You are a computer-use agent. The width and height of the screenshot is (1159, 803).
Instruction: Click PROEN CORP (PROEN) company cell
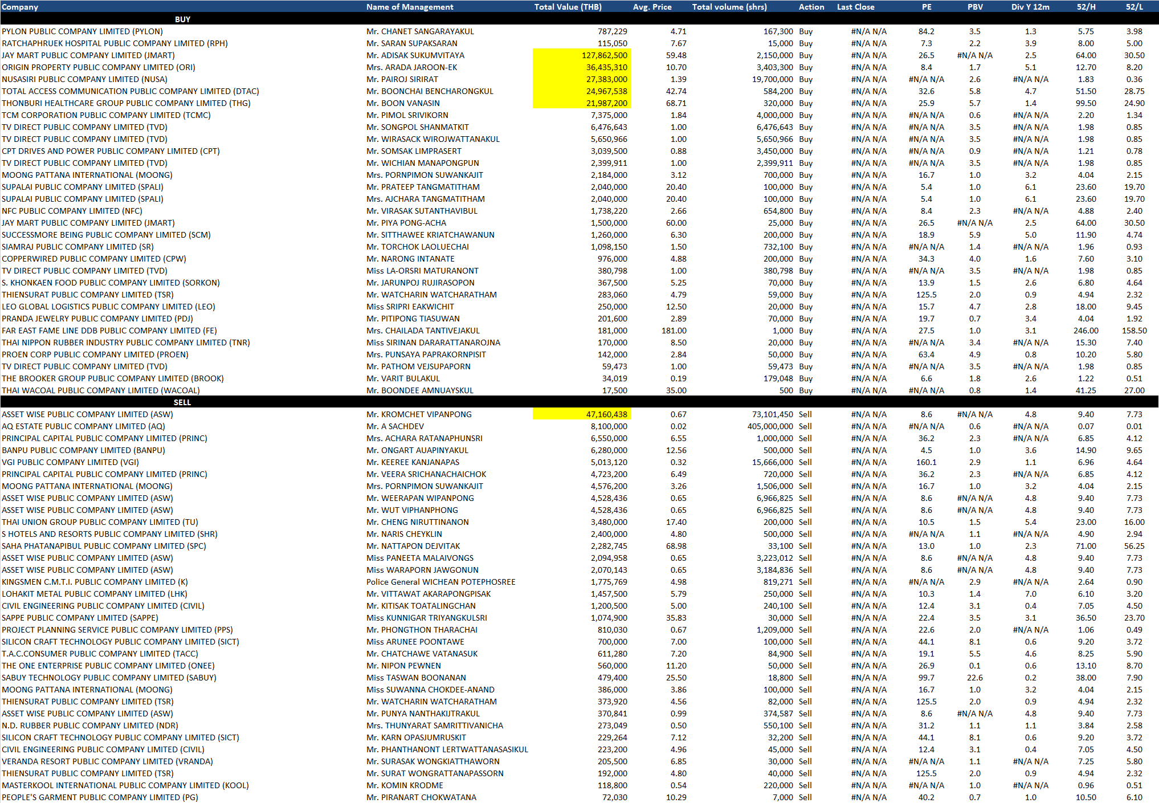[x=95, y=354]
